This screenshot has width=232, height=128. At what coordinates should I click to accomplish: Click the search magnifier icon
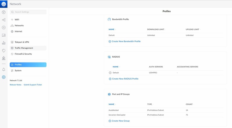pos(12,12)
